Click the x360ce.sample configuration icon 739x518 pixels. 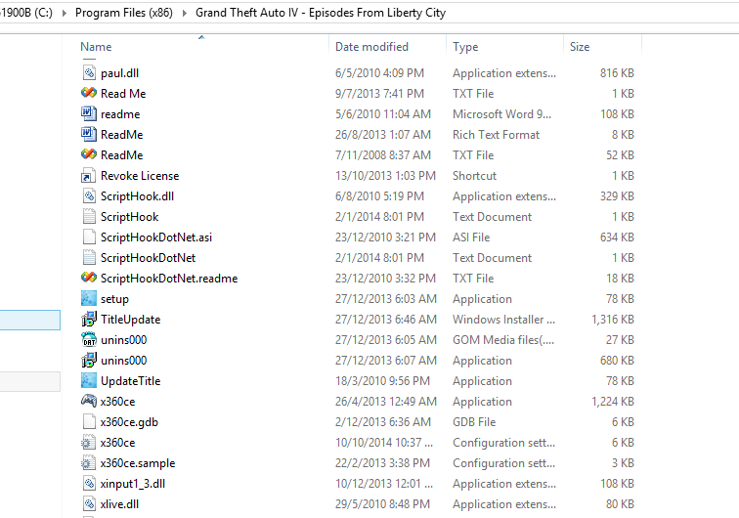pyautogui.click(x=89, y=463)
